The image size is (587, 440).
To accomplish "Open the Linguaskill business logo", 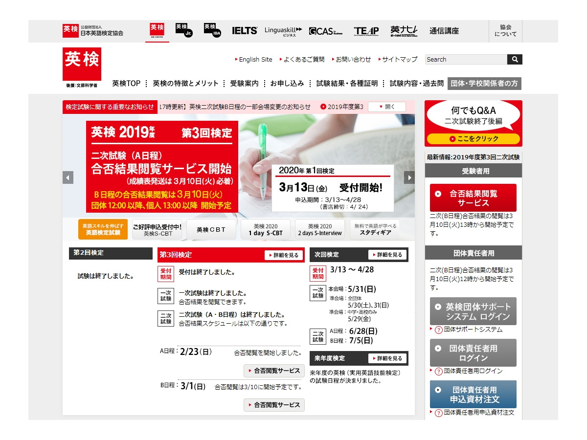I will point(283,31).
